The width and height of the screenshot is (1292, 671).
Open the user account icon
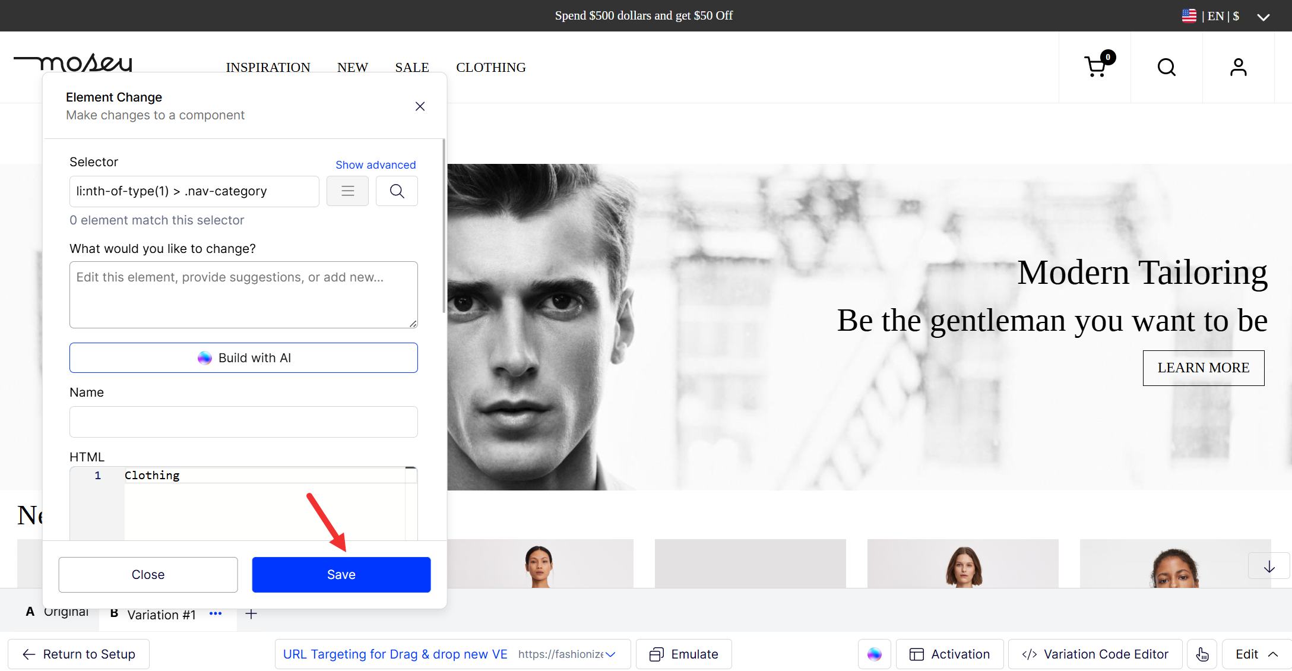(1238, 67)
